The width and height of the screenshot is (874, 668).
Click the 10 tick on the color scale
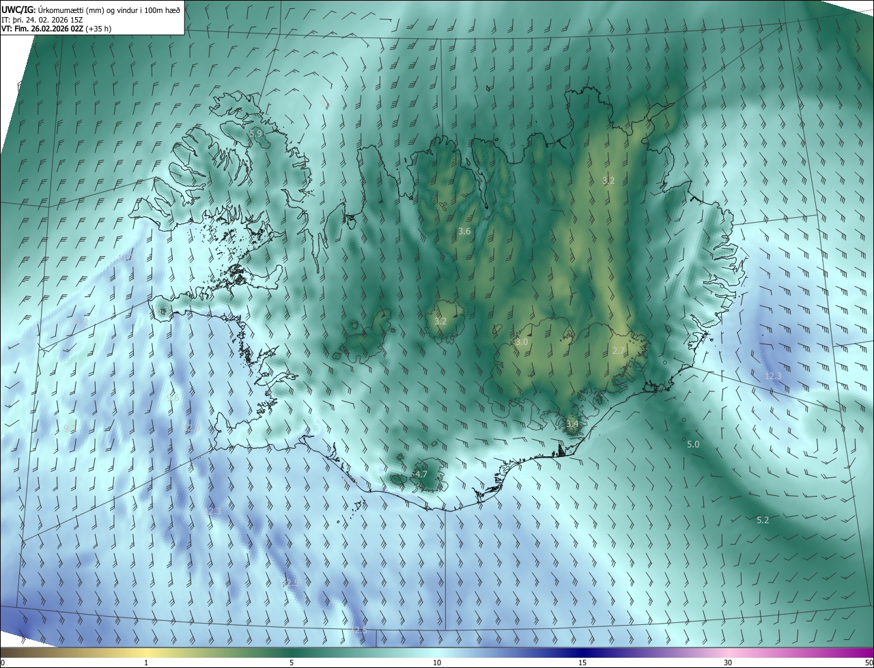[x=437, y=663]
